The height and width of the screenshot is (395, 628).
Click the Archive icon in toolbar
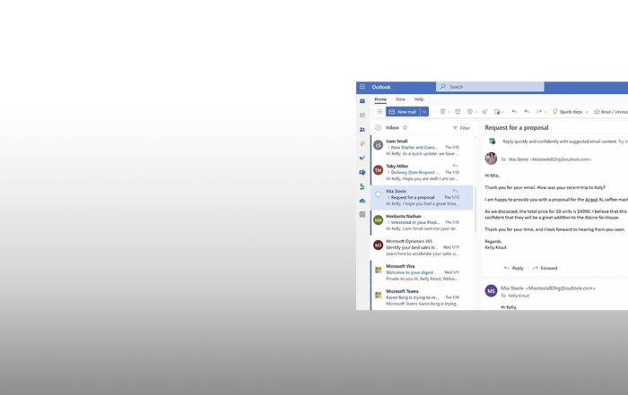(458, 112)
